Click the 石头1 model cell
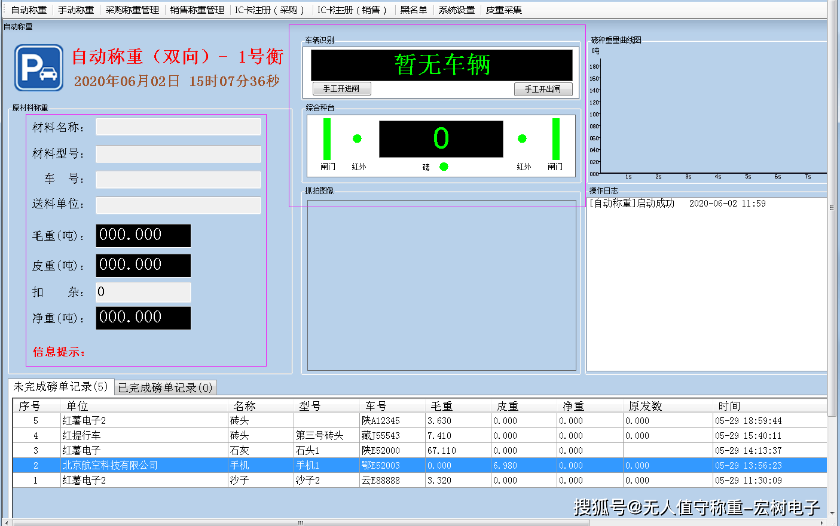The height and width of the screenshot is (526, 840). pyautogui.click(x=326, y=450)
